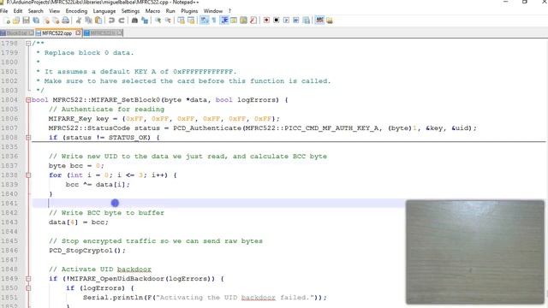The width and height of the screenshot is (548, 308).
Task: Switch to the third file tab
Action: 102,33
